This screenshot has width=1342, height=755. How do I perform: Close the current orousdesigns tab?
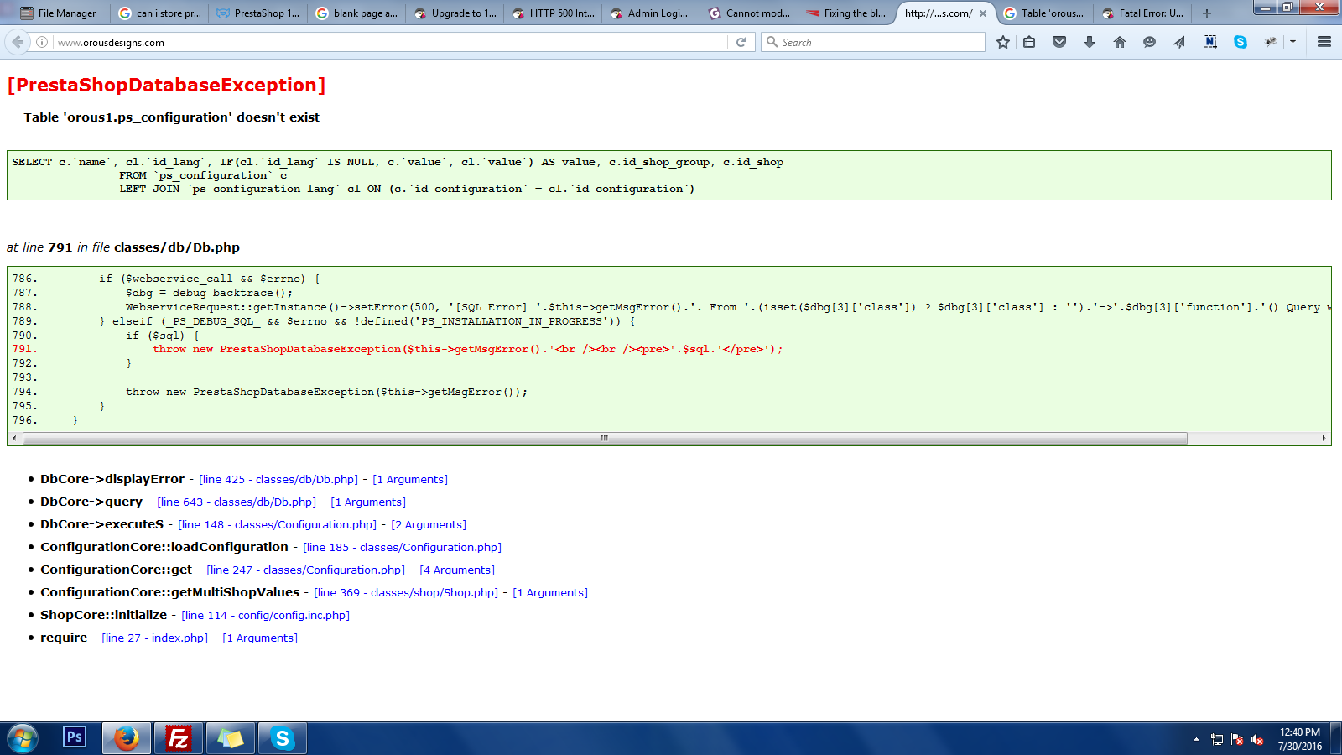point(983,13)
